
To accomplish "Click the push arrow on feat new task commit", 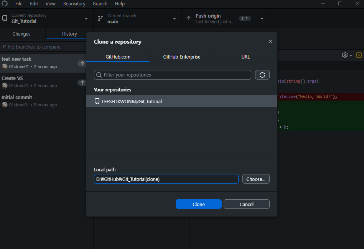I will (x=82, y=63).
